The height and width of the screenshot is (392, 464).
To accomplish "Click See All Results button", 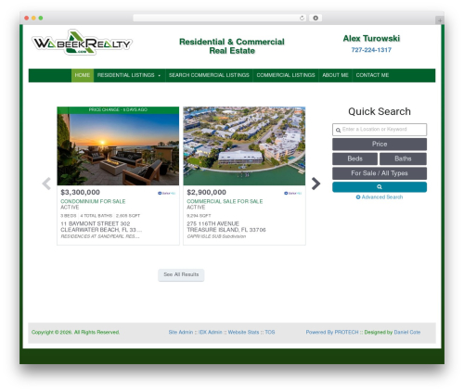I will [x=181, y=274].
